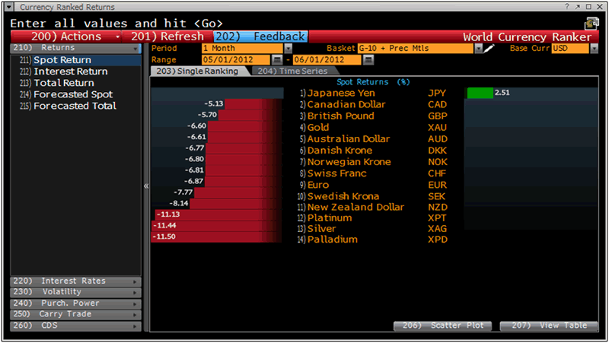Open calendar picker for end date 06/01/2012
The image size is (609, 343).
pyautogui.click(x=368, y=60)
